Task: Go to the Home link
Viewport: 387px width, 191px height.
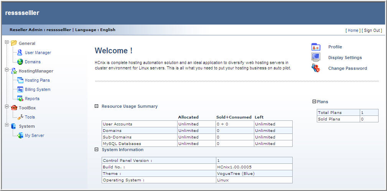Action: pos(353,30)
